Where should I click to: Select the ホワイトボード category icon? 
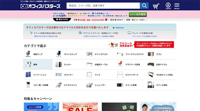click(120, 74)
